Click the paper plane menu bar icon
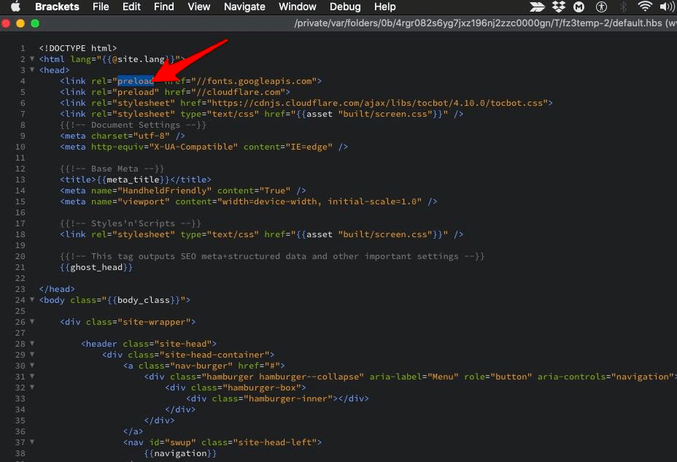The image size is (677, 462). point(537,7)
